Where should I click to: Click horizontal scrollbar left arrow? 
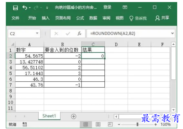tap(116, 117)
